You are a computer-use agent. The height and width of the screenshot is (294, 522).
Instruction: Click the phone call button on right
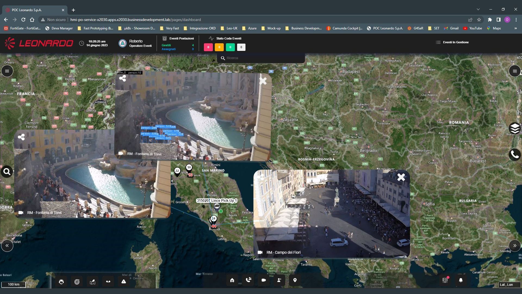click(x=514, y=155)
